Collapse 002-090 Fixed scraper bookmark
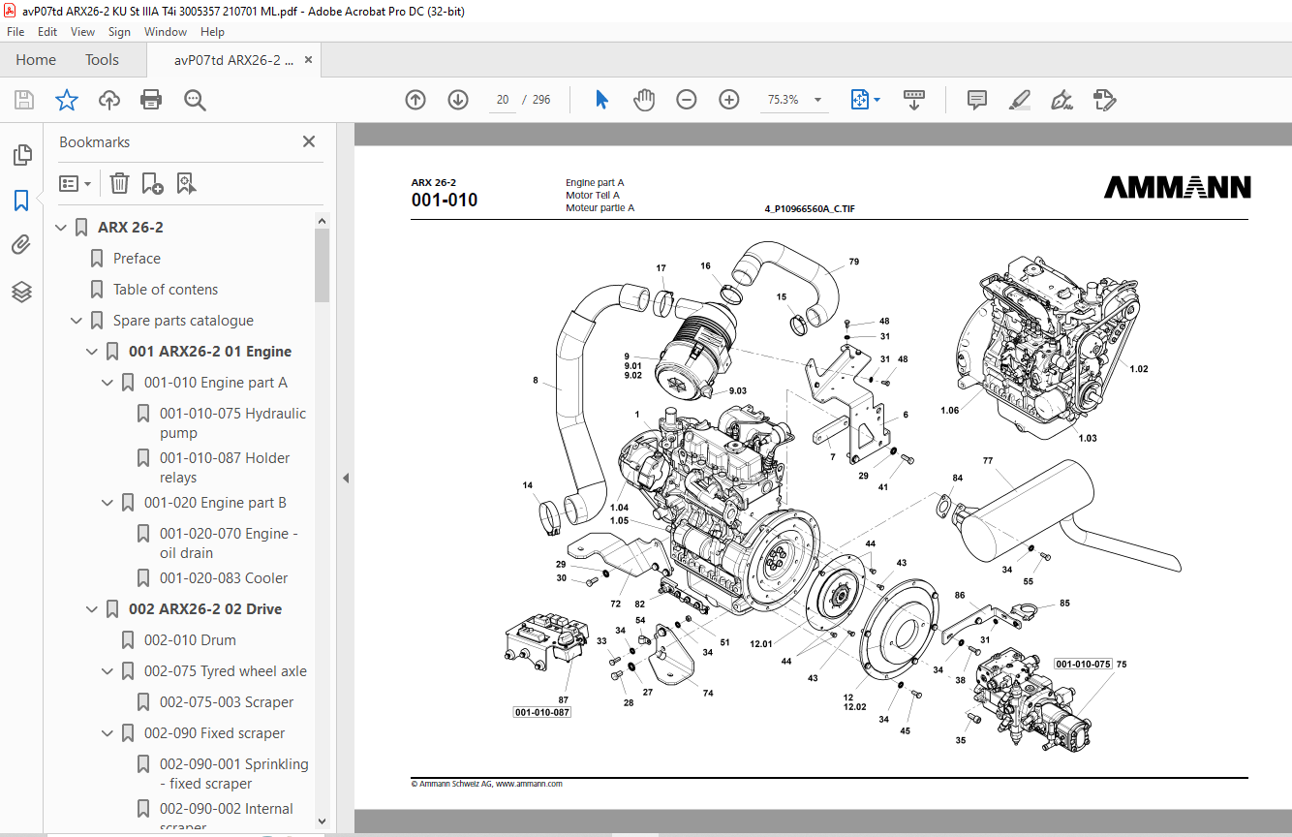The width and height of the screenshot is (1292, 837). point(108,733)
